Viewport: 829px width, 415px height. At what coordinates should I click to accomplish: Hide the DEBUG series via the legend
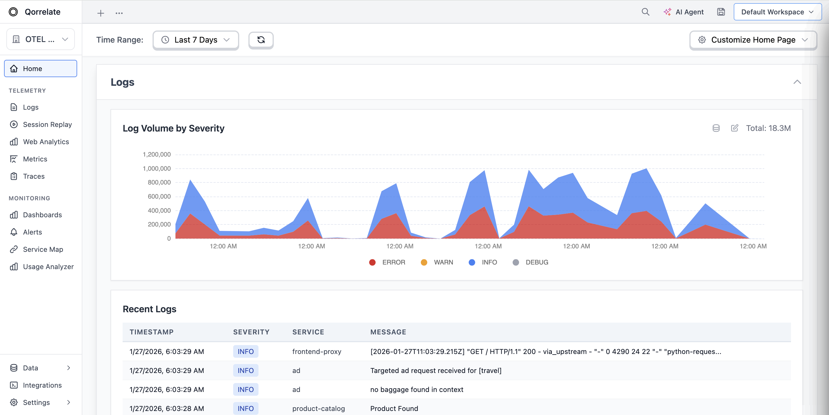pos(530,262)
